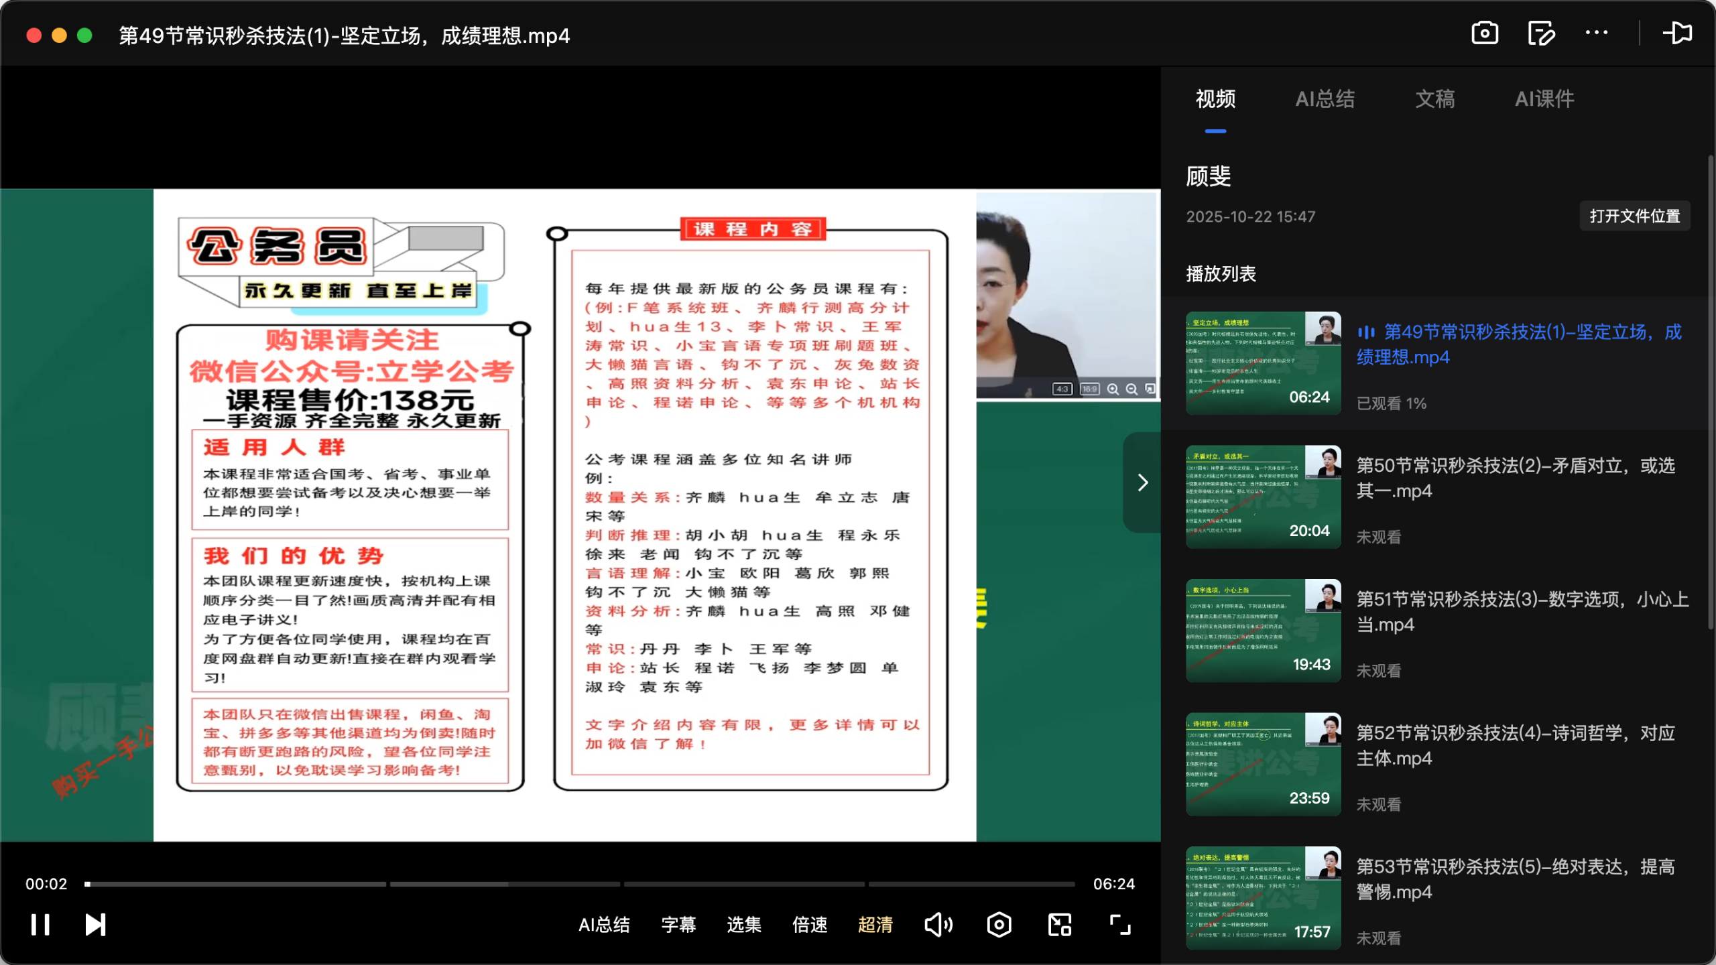1716x965 pixels.
Task: Open the notes/annotation icon in the title bar
Action: [1540, 33]
